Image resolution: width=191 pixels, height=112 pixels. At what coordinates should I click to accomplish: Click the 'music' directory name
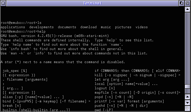[106, 27]
